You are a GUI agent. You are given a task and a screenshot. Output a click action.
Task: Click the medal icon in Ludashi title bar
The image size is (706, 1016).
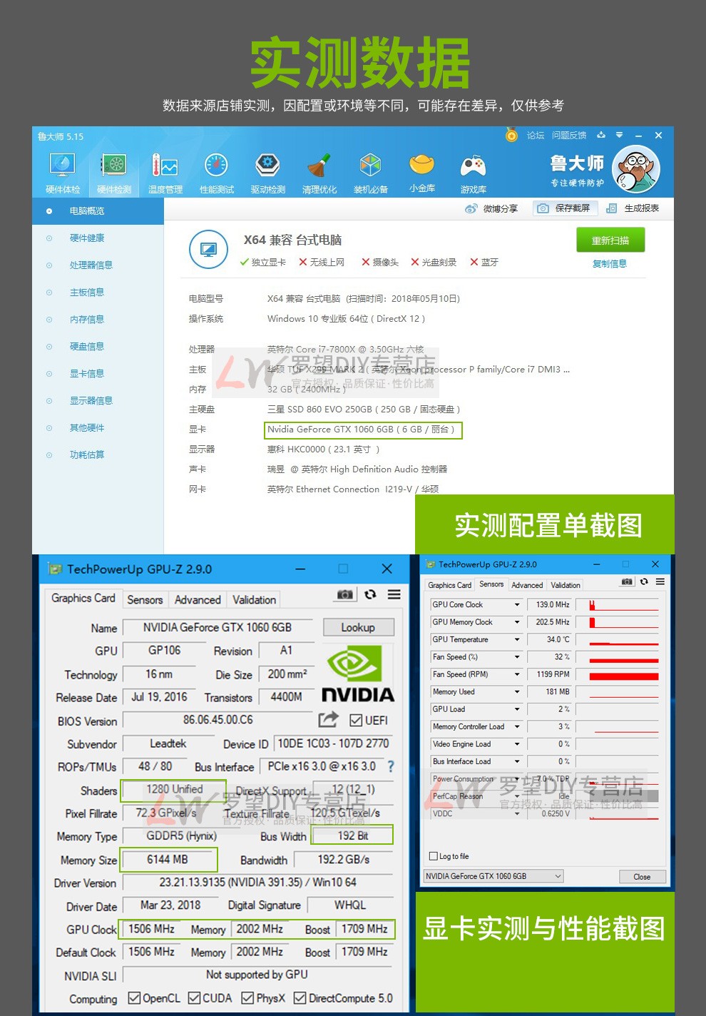coord(511,135)
